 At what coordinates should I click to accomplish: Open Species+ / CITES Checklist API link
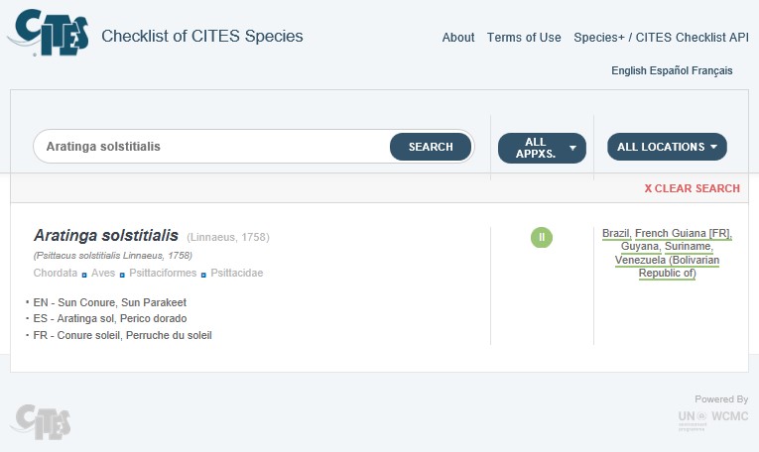tap(661, 38)
